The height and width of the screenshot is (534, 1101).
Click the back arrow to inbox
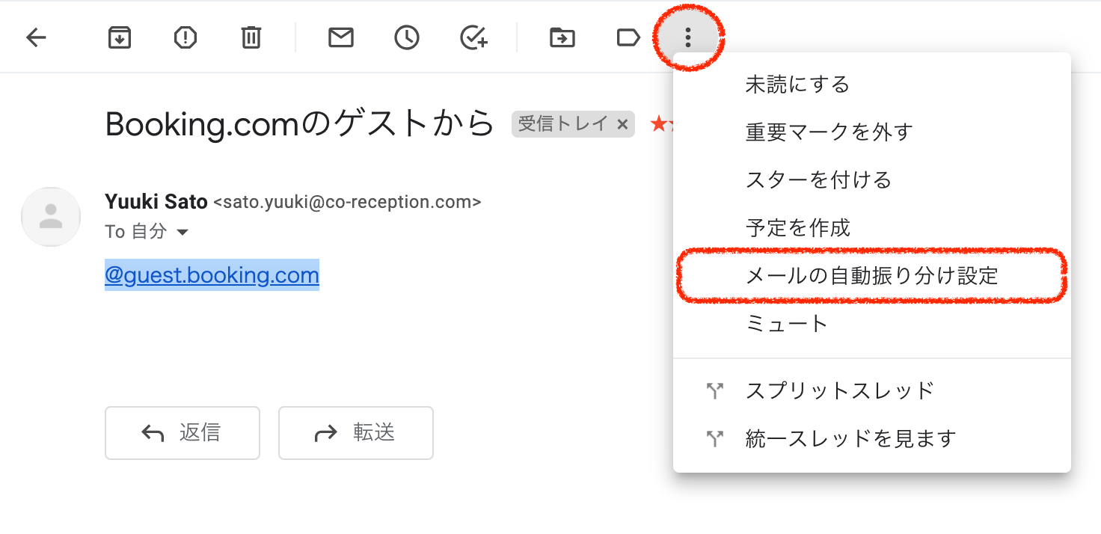tap(36, 37)
